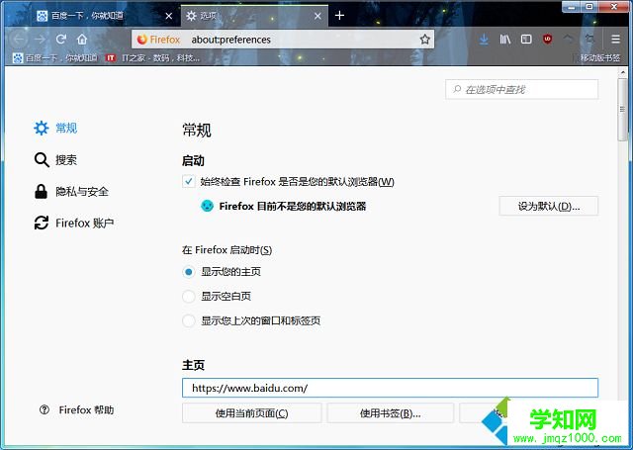Screen dimensions: 633x450
Task: Click the undo arrow toolbar icon
Action: (x=568, y=40)
